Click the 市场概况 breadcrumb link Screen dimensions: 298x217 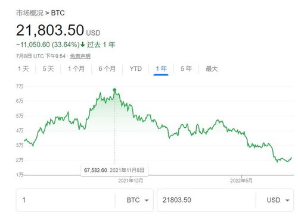pyautogui.click(x=30, y=13)
